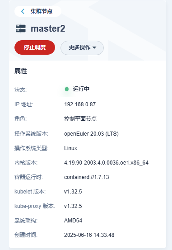172x250 pixels.
Task: Click the kernel version 4.19.90 value
Action: coord(107,163)
